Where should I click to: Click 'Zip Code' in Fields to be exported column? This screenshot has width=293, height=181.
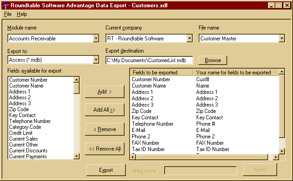coord(141,111)
